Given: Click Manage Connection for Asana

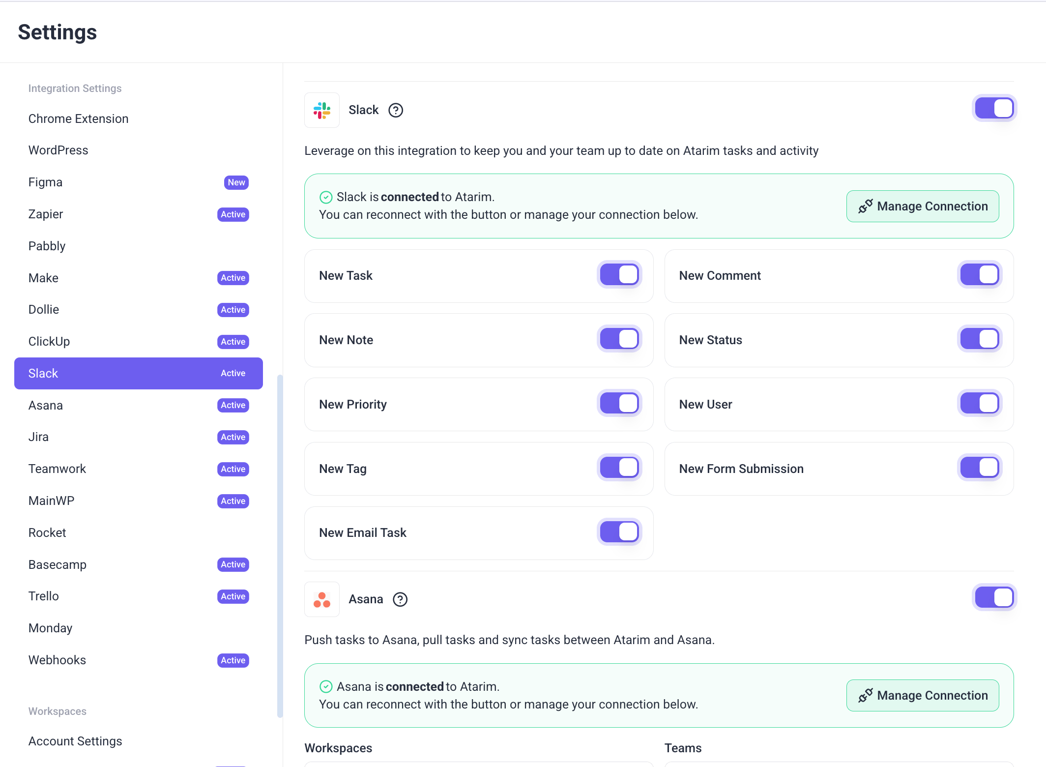Looking at the screenshot, I should 923,695.
